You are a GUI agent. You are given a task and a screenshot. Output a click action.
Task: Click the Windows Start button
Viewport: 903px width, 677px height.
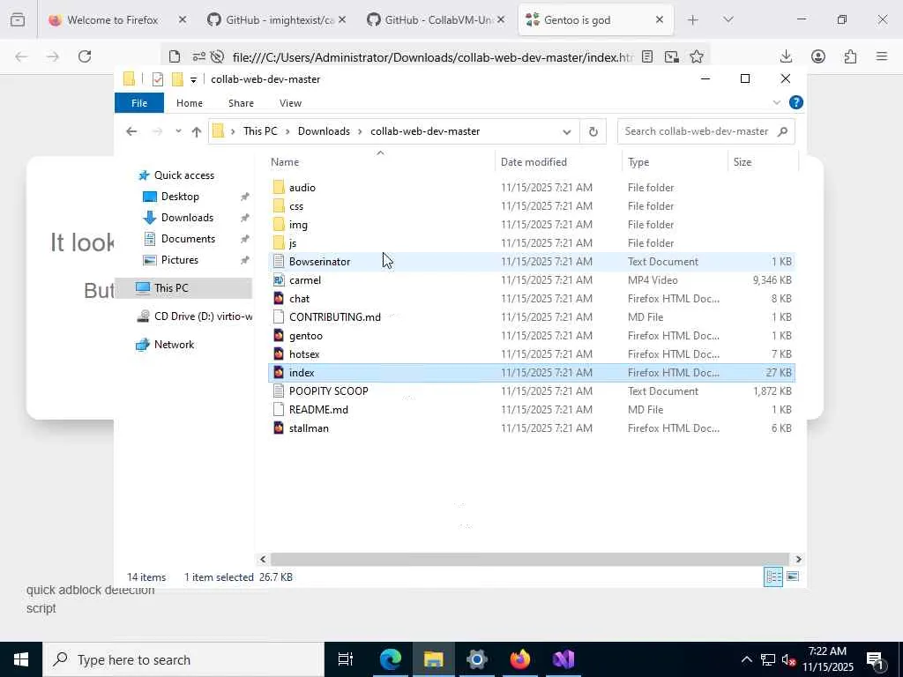click(x=21, y=659)
